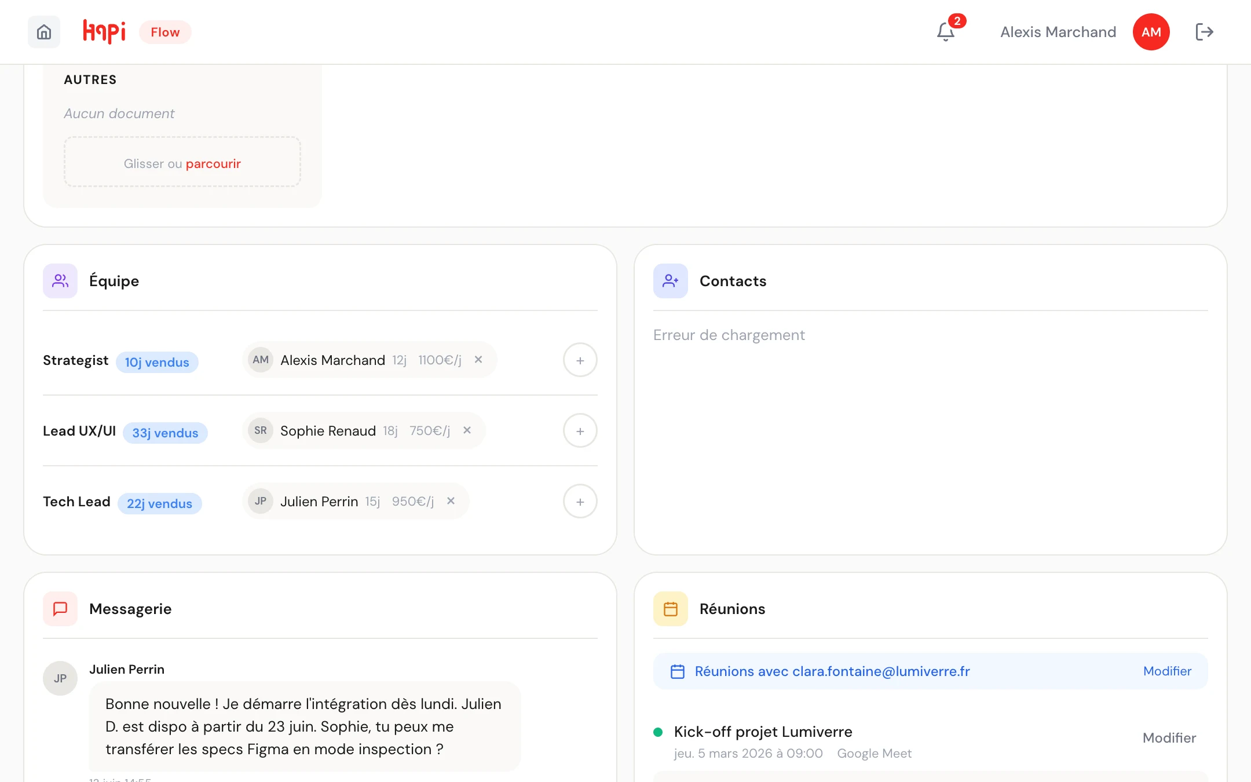Click the Équipe section icon

60,281
